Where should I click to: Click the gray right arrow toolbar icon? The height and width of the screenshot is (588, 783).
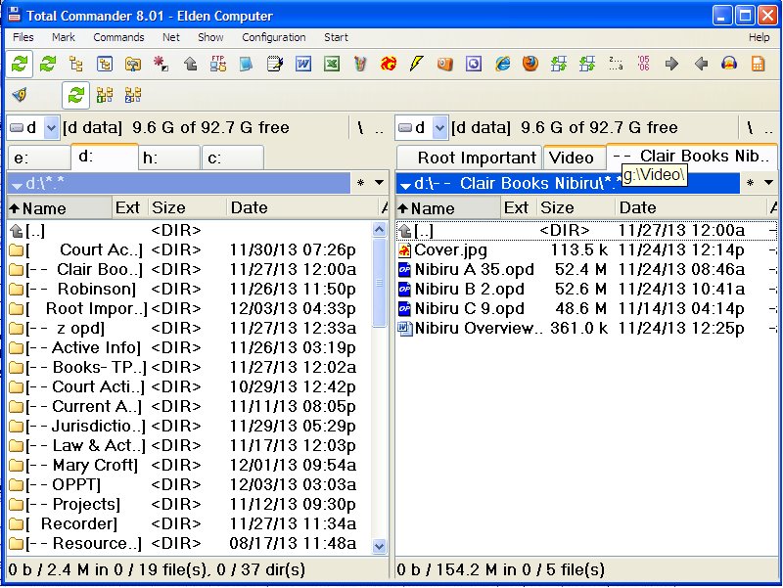click(672, 64)
